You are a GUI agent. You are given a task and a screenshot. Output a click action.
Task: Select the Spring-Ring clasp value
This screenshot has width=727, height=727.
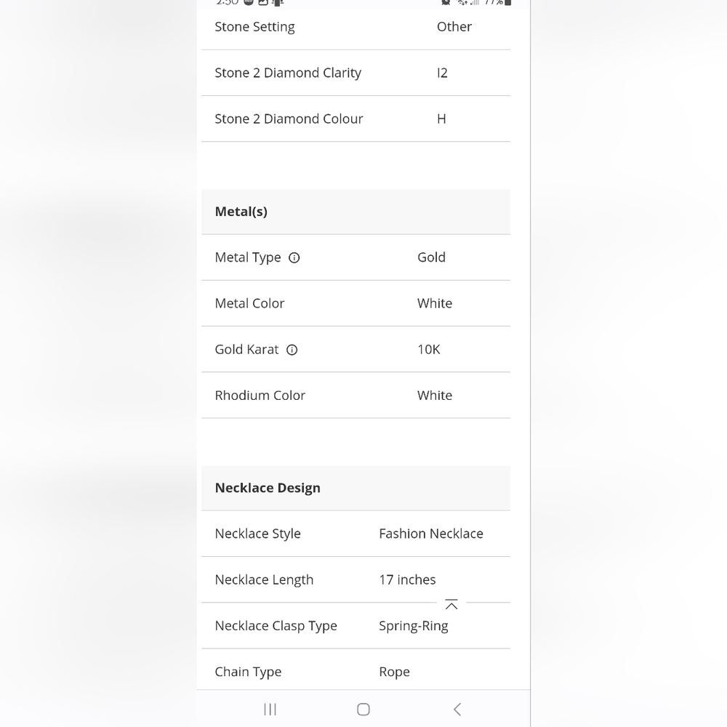(x=413, y=626)
